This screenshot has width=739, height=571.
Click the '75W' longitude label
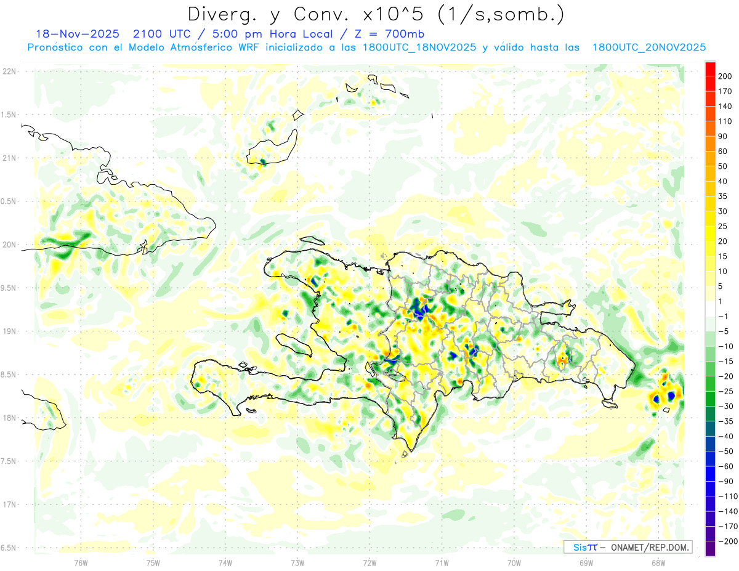[x=153, y=562]
